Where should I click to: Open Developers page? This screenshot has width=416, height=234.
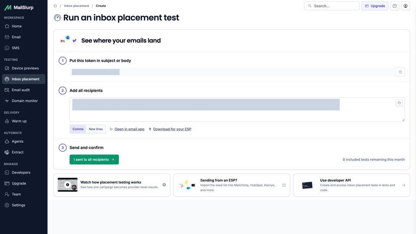click(x=23, y=173)
